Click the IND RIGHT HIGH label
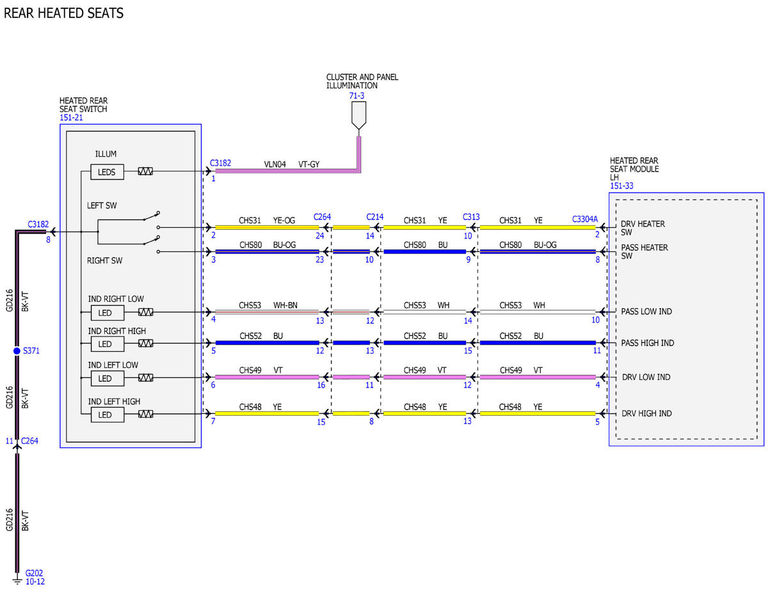Screen dimensions: 768x593 [x=117, y=331]
